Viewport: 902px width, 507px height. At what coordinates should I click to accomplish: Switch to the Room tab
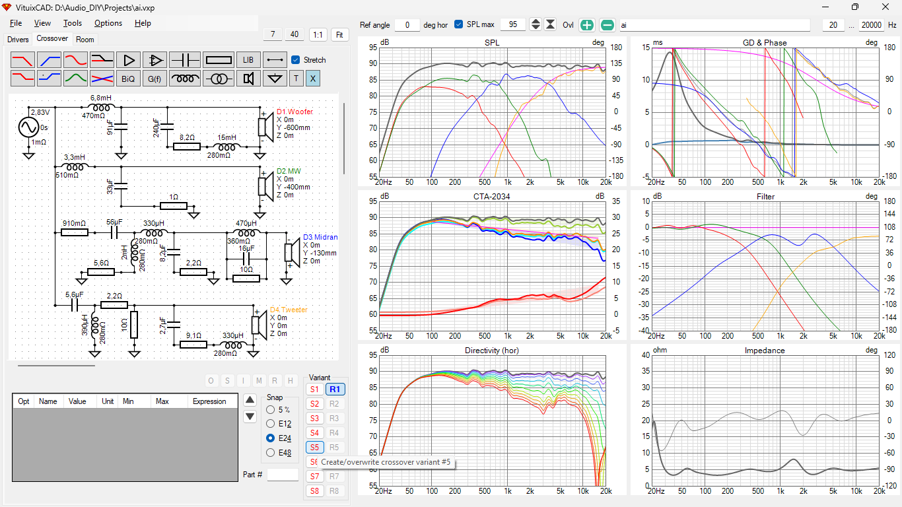point(85,40)
